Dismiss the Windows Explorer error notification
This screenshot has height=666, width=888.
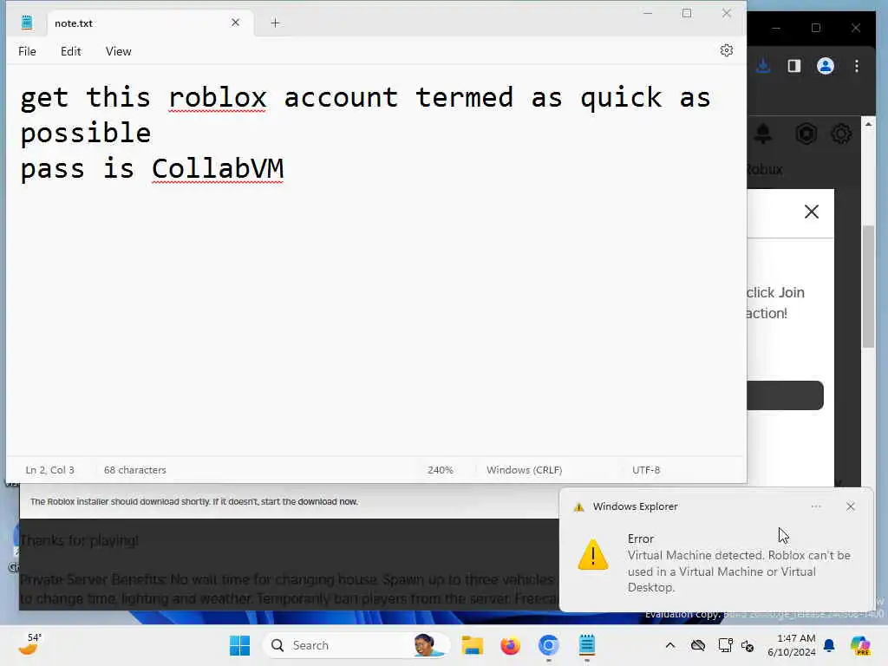click(850, 506)
